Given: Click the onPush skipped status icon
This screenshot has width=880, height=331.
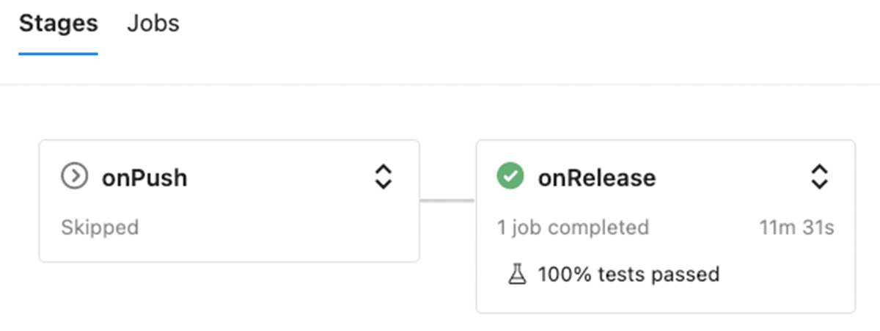Looking at the screenshot, I should click(75, 177).
